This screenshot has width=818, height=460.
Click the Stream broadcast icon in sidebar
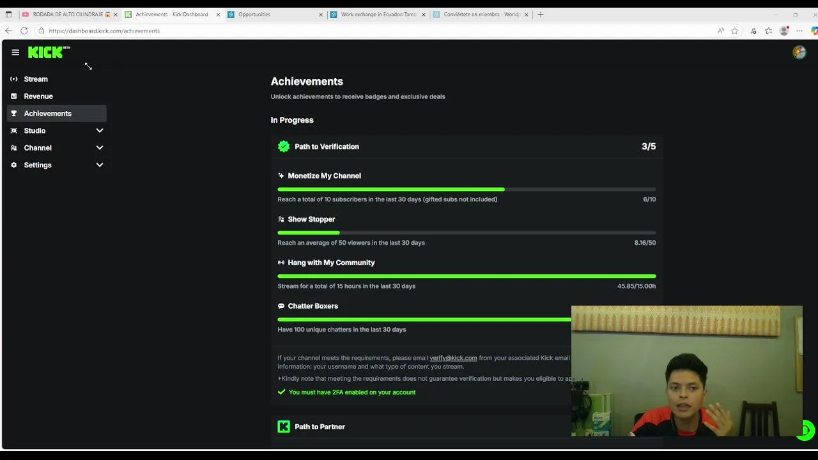tap(14, 79)
